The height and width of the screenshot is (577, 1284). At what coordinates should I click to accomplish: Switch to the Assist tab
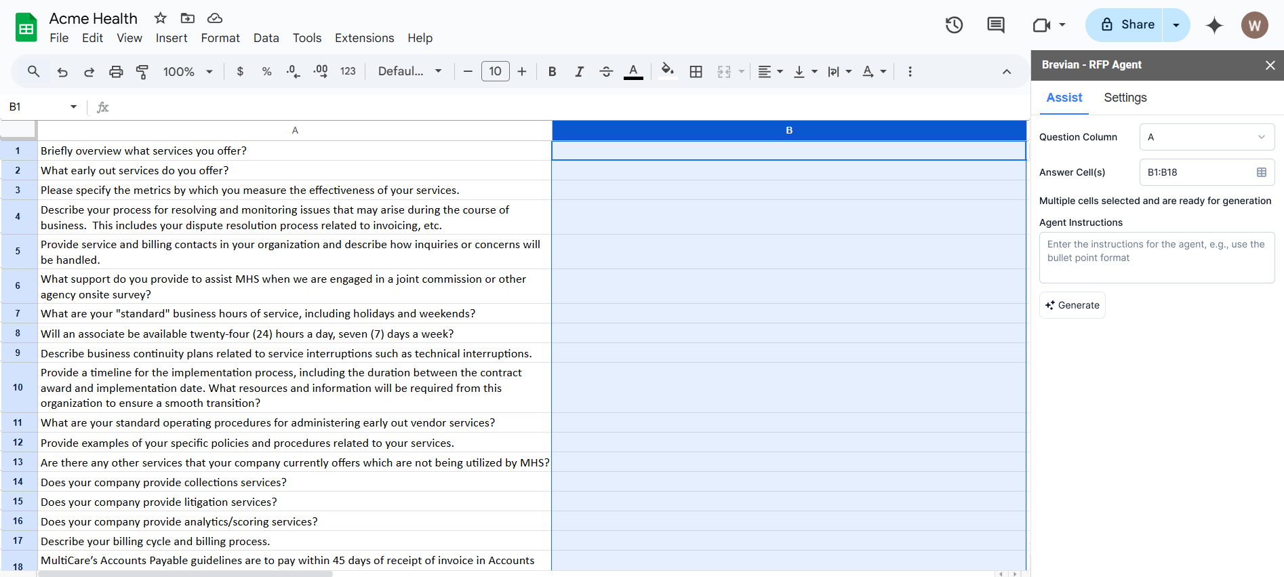(x=1064, y=98)
